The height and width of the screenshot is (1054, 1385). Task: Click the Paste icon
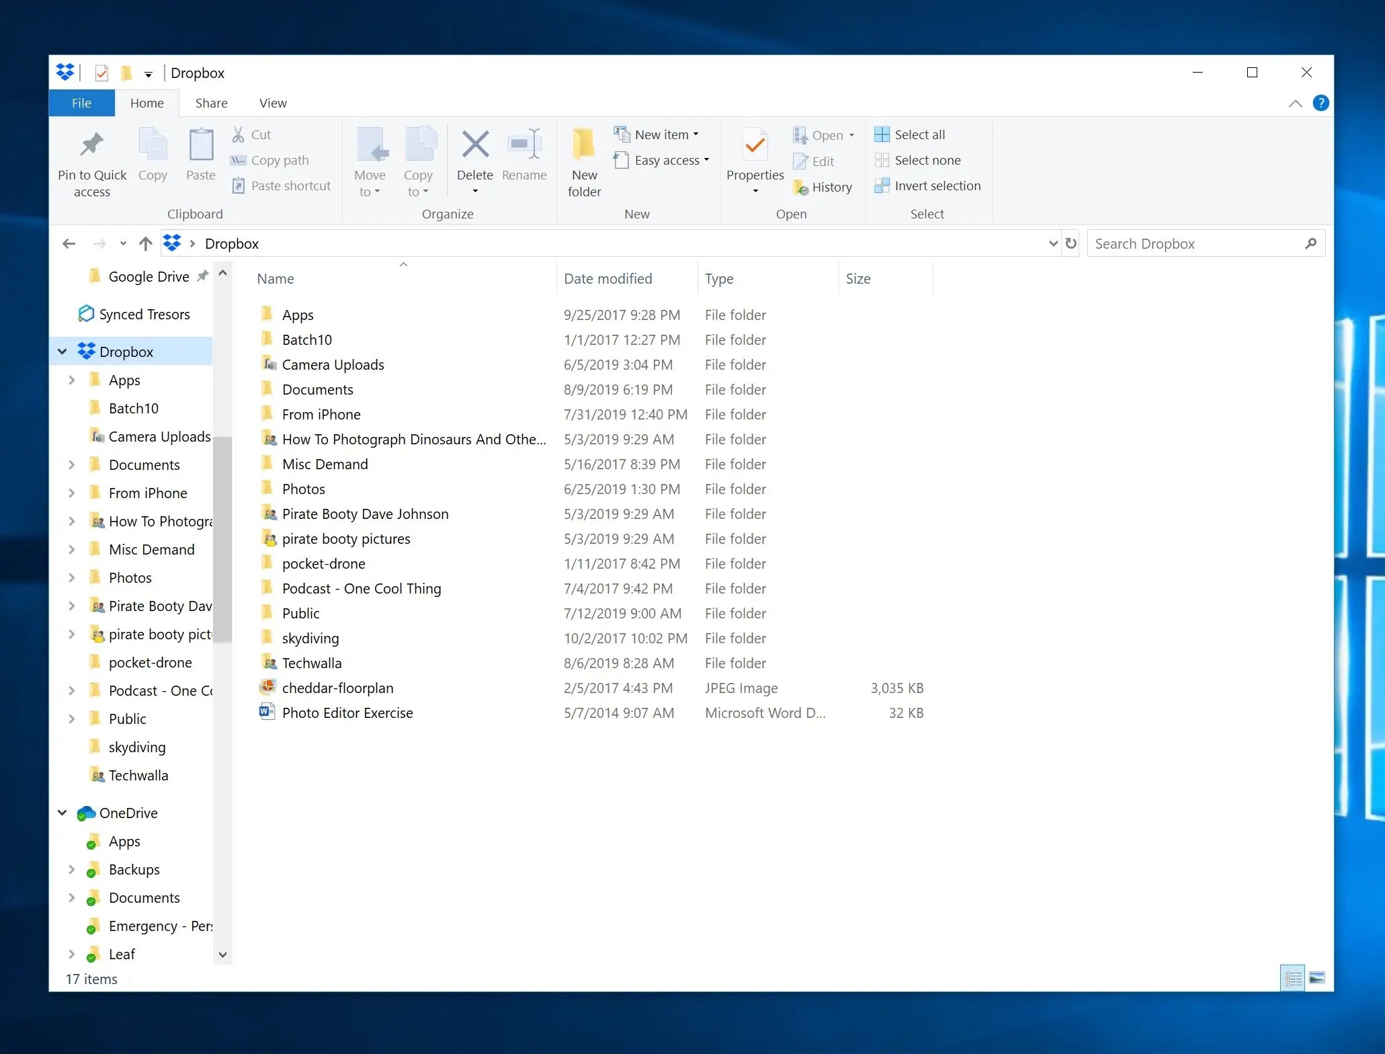pos(200,155)
